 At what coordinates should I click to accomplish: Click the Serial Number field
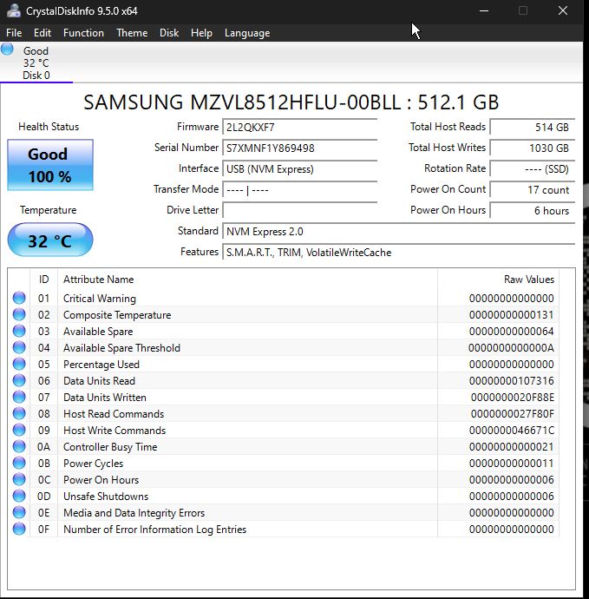click(300, 148)
